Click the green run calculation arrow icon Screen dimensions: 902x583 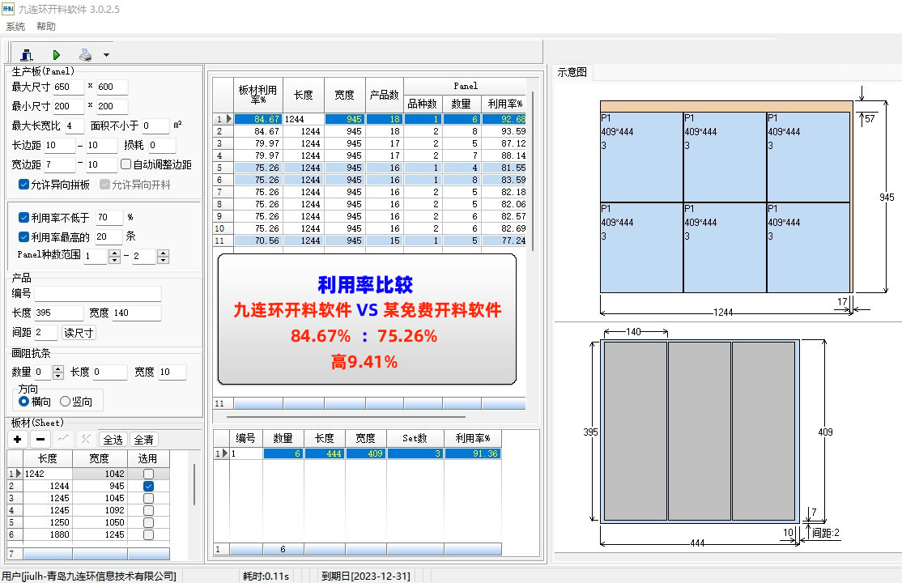57,55
